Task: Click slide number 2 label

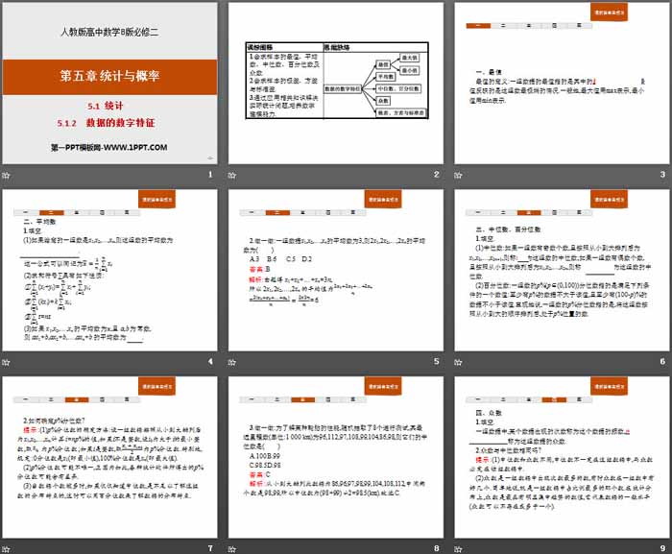Action: [x=436, y=175]
